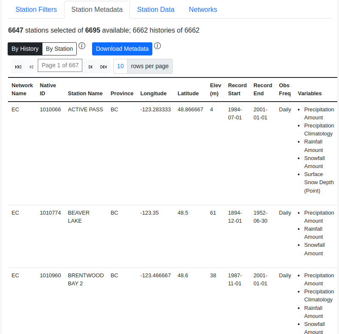This screenshot has width=339, height=334.
Task: Go to next page of table
Action: (x=90, y=66)
